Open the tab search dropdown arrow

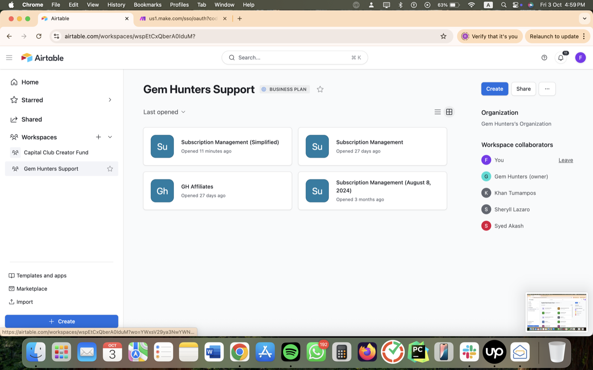[584, 19]
